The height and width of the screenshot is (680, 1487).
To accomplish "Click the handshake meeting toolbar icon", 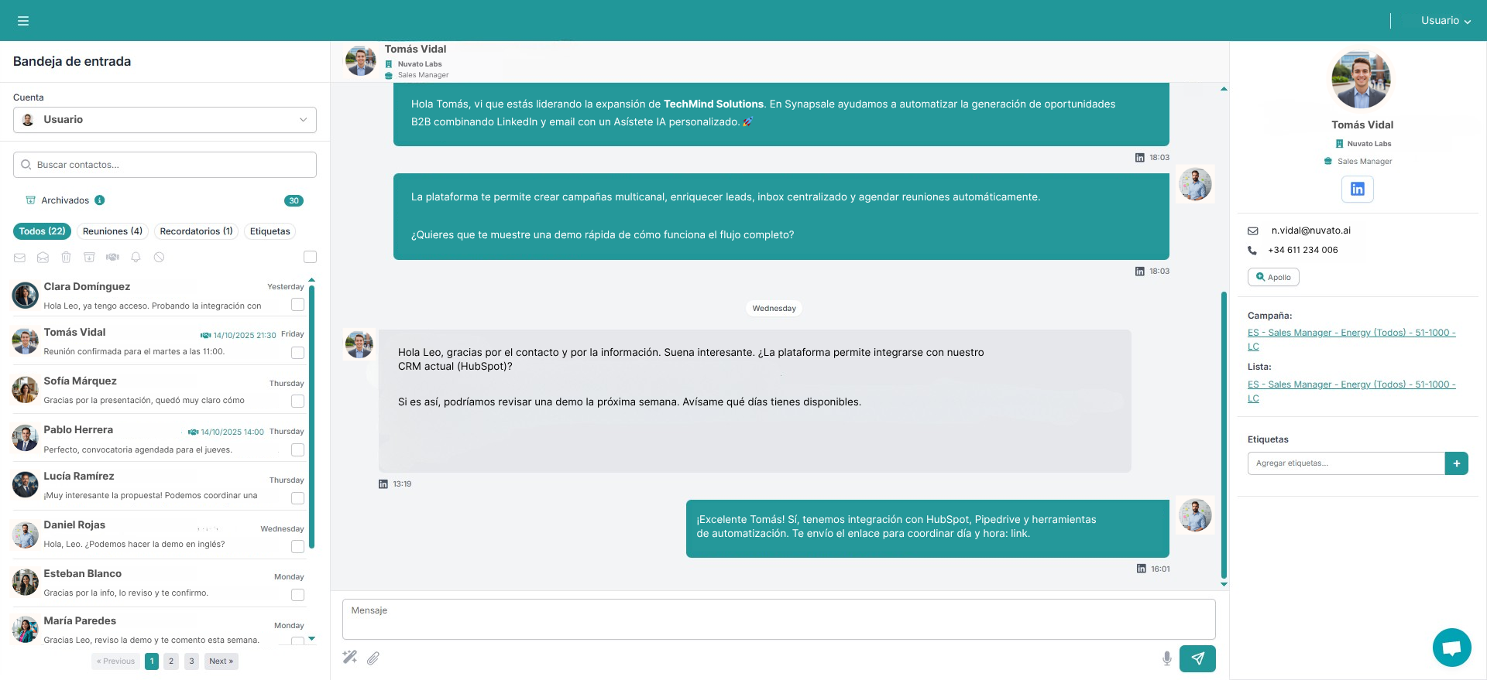I will click(112, 257).
